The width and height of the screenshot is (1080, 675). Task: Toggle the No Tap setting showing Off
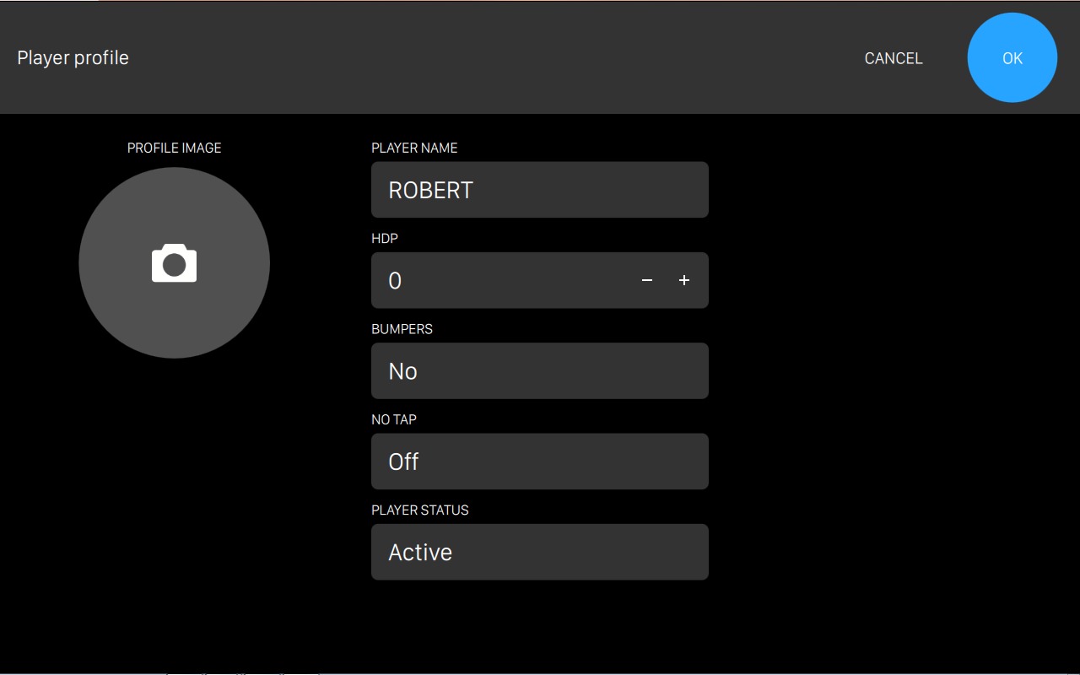539,462
